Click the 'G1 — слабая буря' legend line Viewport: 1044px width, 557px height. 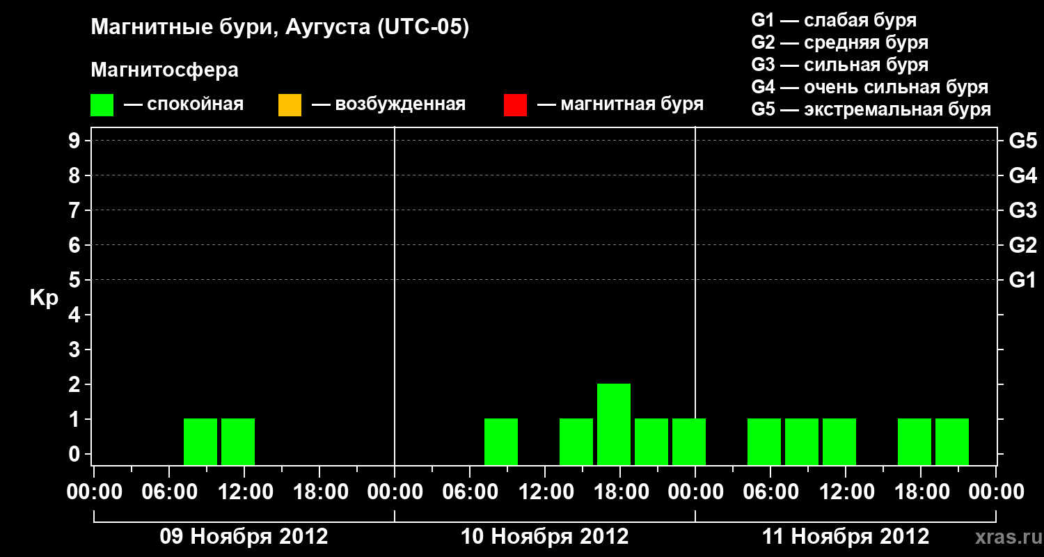click(834, 20)
